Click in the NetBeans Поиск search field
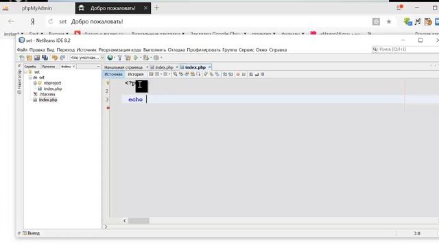Viewport: 439px width, 247px height. (x=406, y=49)
